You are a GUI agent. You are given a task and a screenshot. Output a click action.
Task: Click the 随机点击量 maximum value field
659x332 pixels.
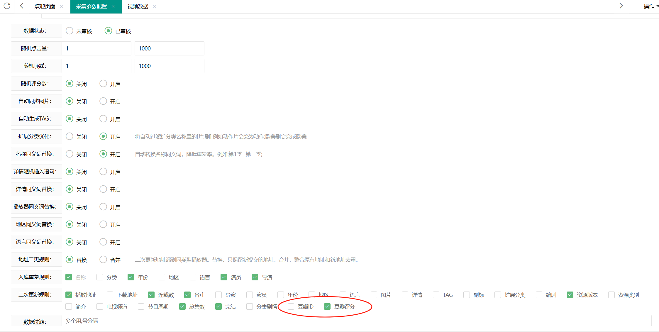click(169, 48)
